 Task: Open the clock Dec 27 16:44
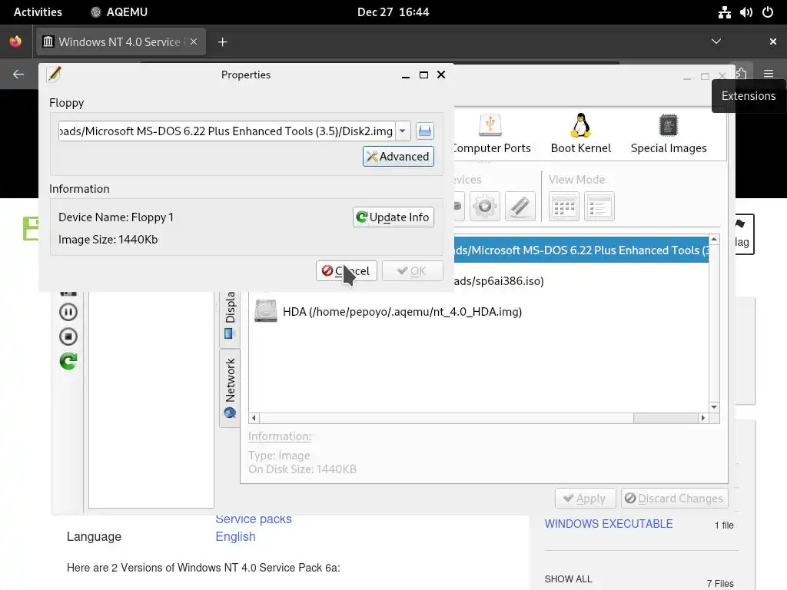coord(393,12)
